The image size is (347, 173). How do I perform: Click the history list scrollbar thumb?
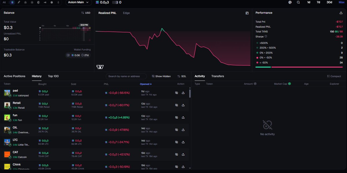tap(190, 93)
